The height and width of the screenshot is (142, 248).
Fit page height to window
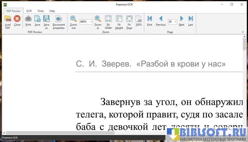point(119,19)
